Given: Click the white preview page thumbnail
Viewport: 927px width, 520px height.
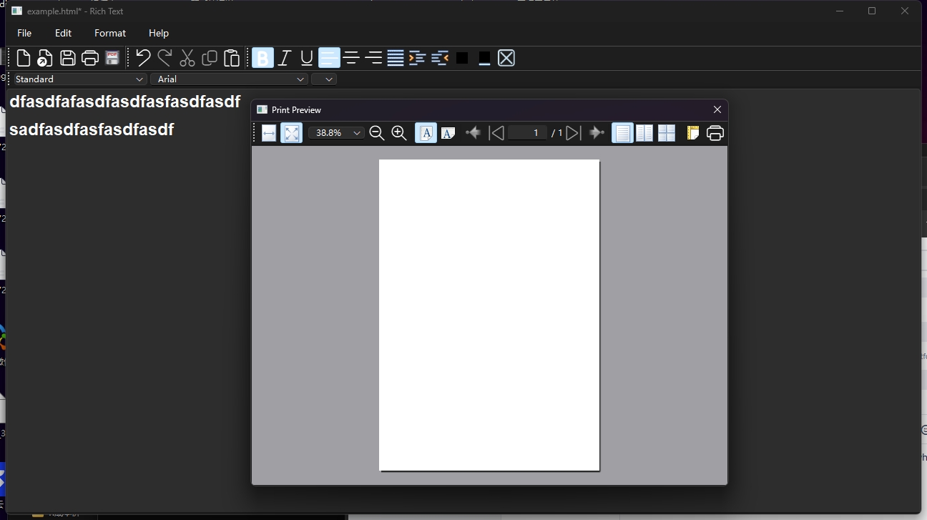Looking at the screenshot, I should pyautogui.click(x=489, y=315).
